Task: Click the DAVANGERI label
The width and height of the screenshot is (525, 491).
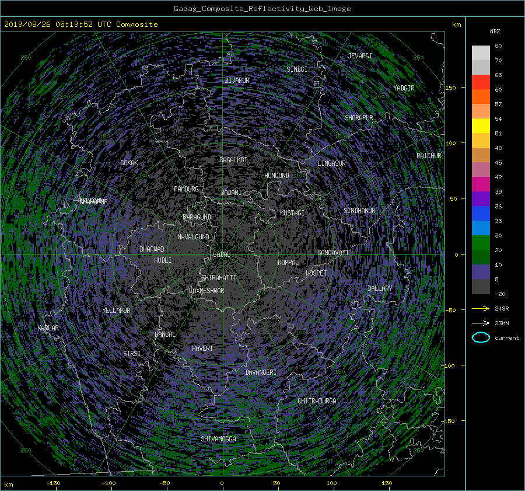Action: tap(261, 372)
